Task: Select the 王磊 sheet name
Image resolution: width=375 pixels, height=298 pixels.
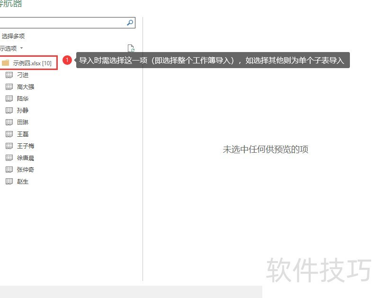Action: (23, 134)
